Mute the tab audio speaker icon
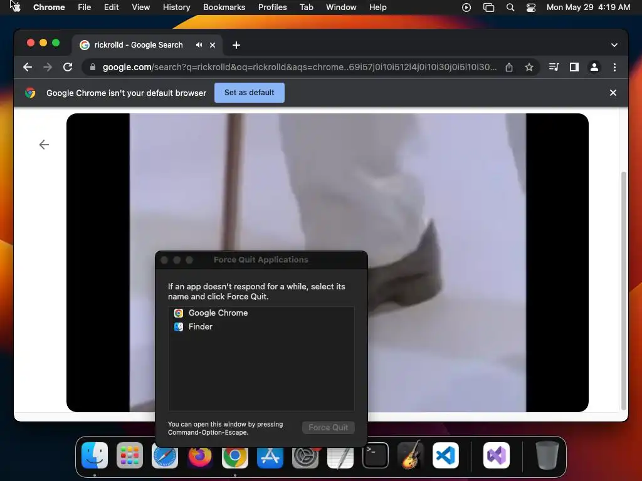Image resolution: width=642 pixels, height=481 pixels. [x=199, y=45]
